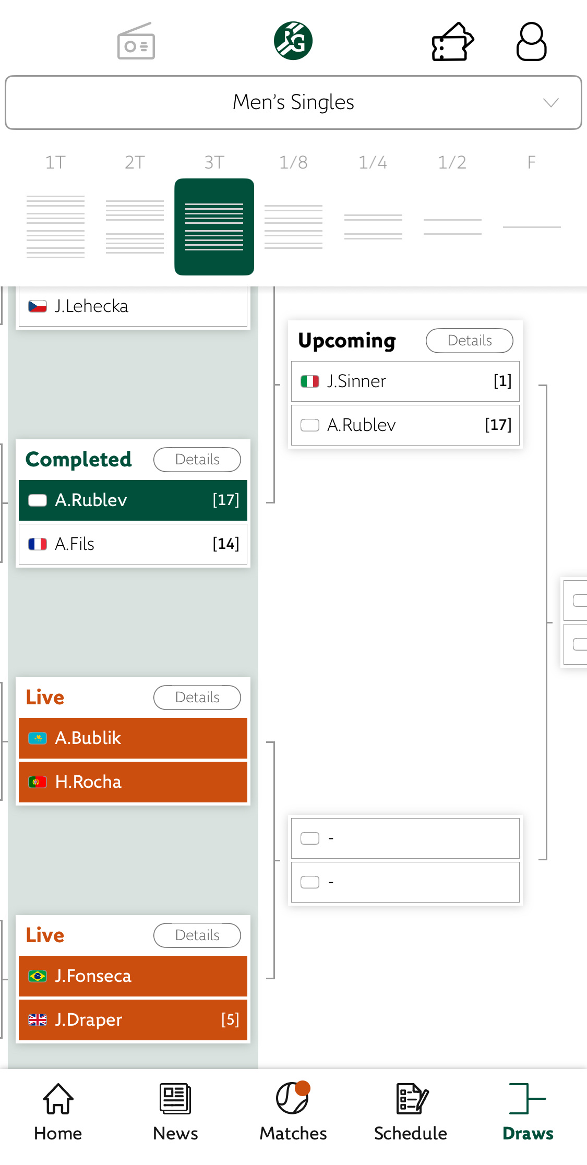Open Details of completed Rublev match
Image resolution: width=587 pixels, height=1165 pixels.
197,460
